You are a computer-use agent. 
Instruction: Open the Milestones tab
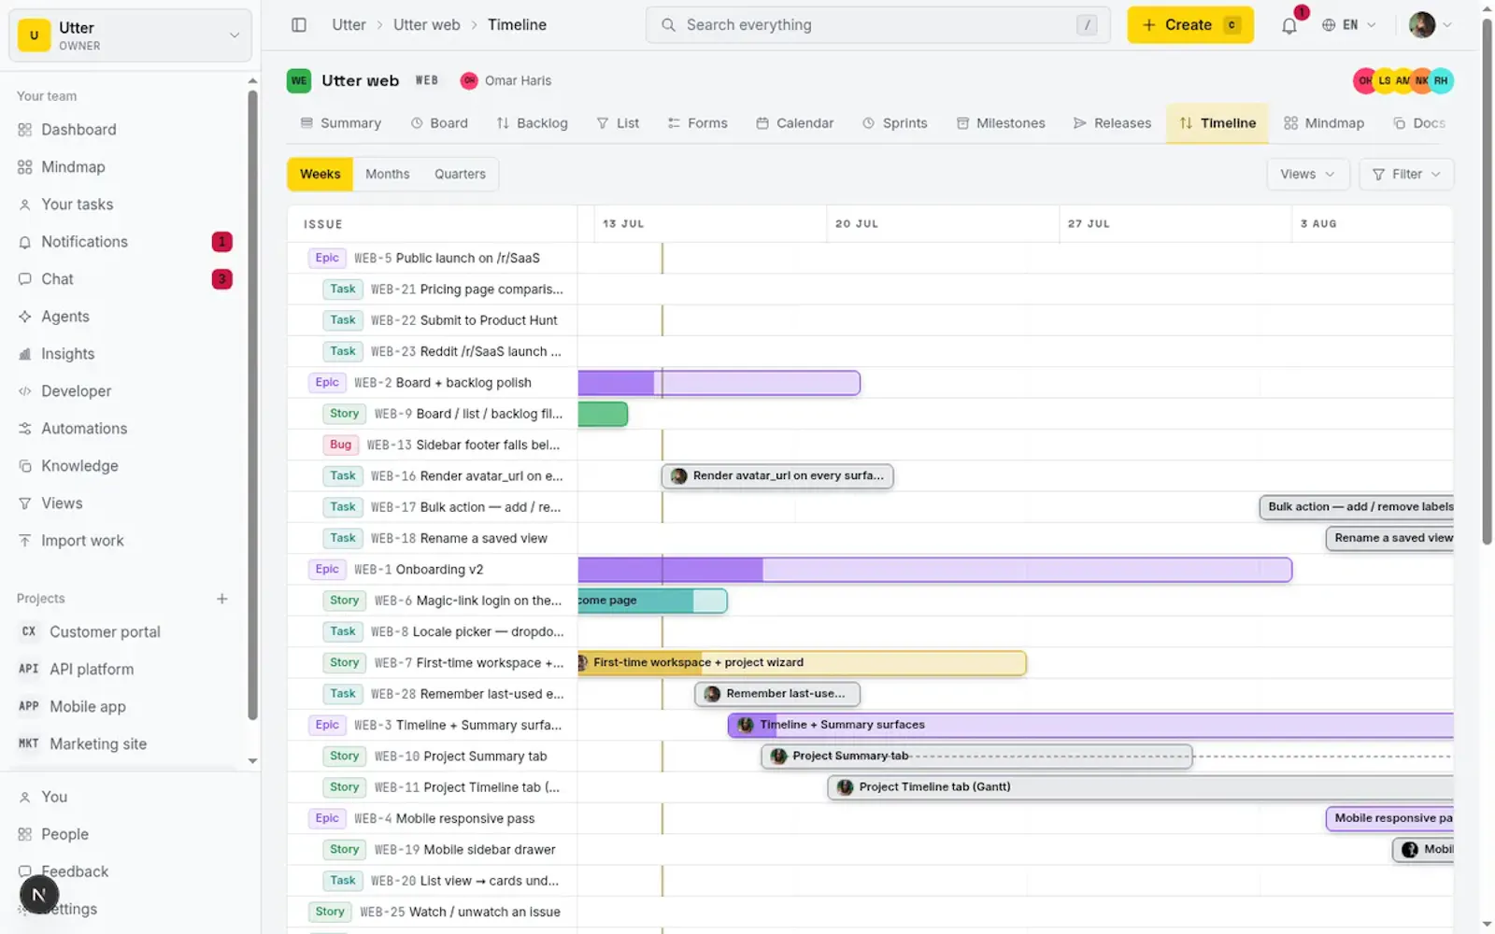click(x=1001, y=123)
